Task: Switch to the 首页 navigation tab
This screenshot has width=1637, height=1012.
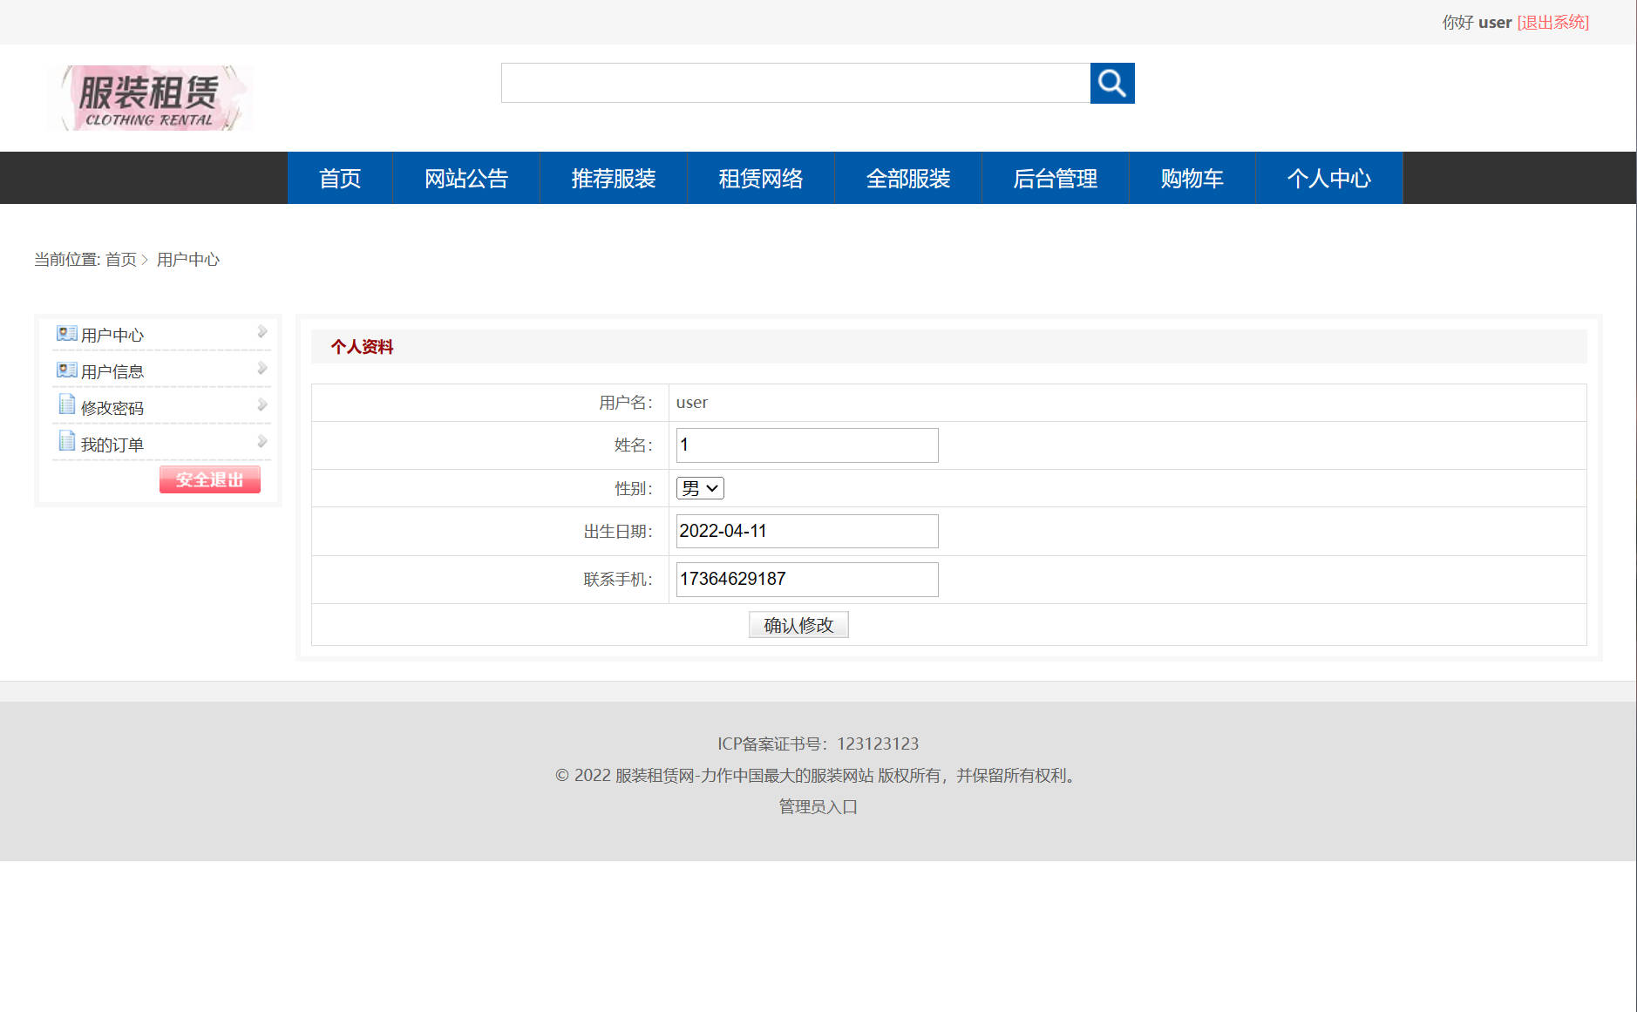Action: (339, 178)
